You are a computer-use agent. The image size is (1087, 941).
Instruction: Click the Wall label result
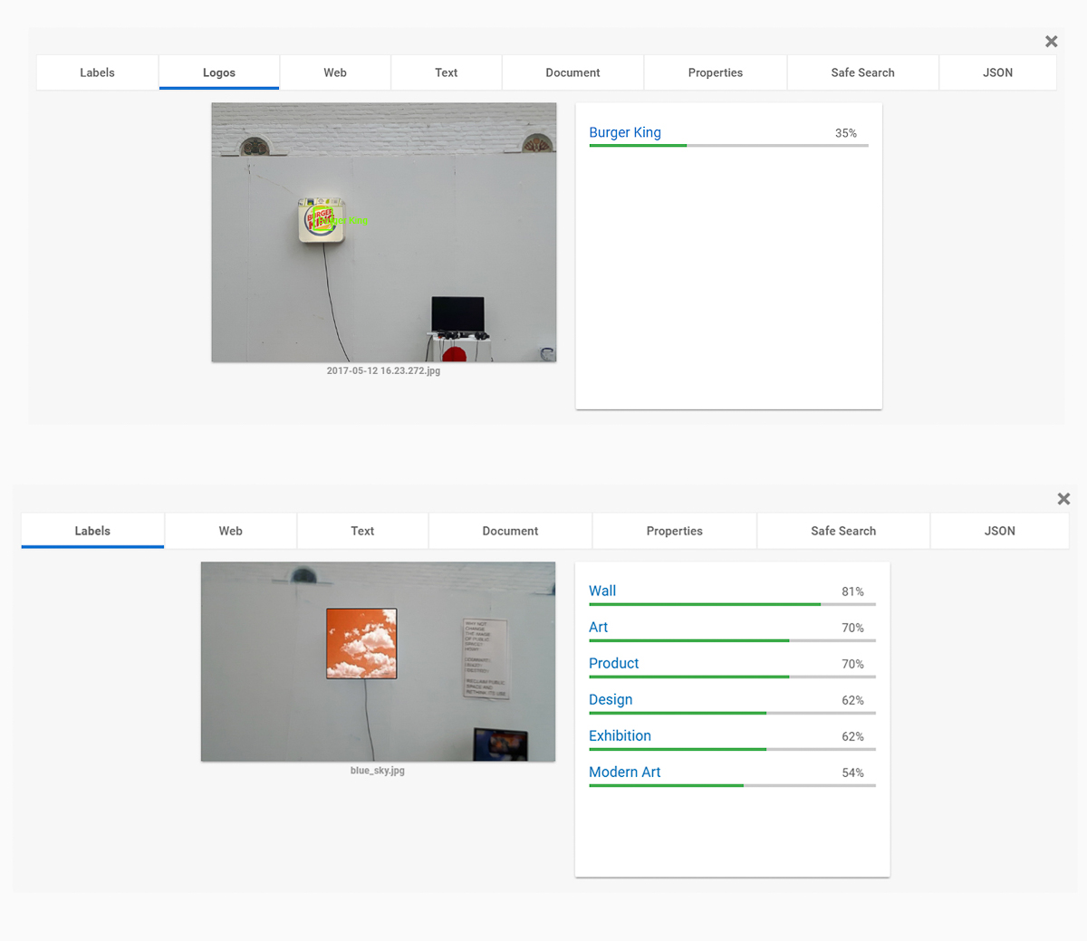tap(602, 591)
